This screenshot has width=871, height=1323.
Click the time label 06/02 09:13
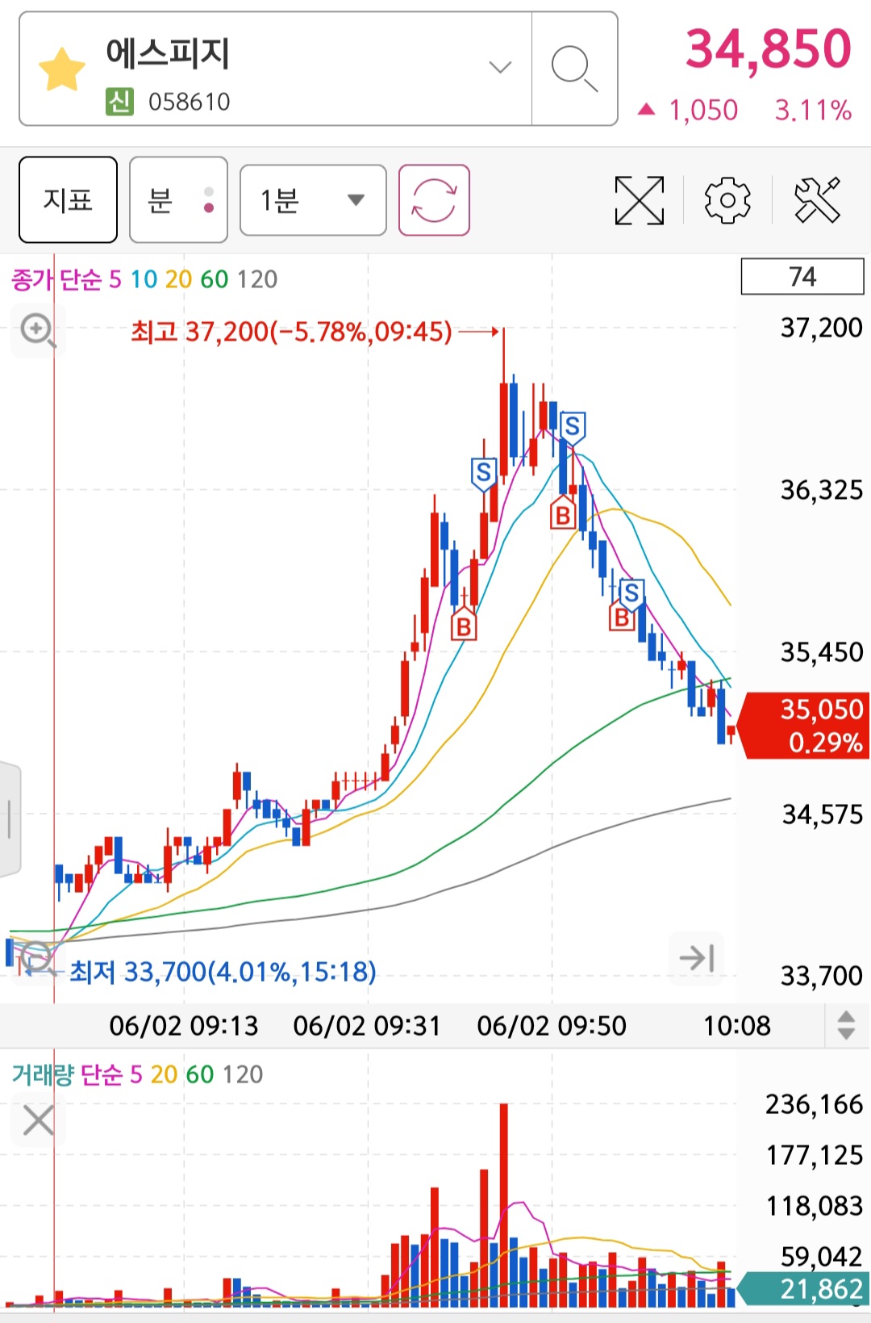[x=184, y=1026]
